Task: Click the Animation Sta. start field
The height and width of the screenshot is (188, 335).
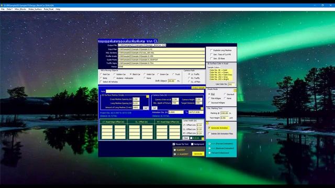Action: click(x=176, y=112)
